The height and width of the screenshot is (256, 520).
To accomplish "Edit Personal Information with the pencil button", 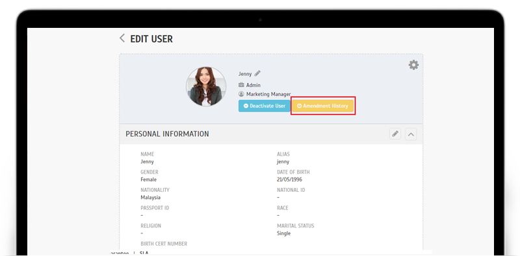I will coord(395,134).
